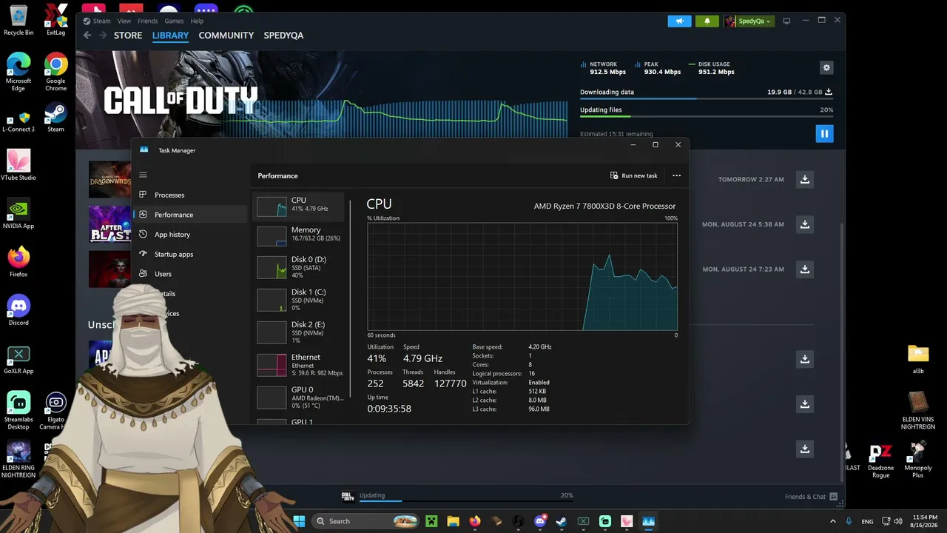Click the Call of Duty updating progress bar
This screenshot has width=947, height=533.
point(466,500)
